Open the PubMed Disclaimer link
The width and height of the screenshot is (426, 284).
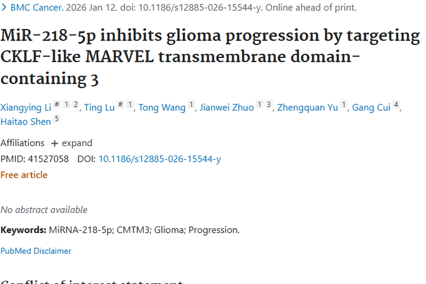point(36,250)
